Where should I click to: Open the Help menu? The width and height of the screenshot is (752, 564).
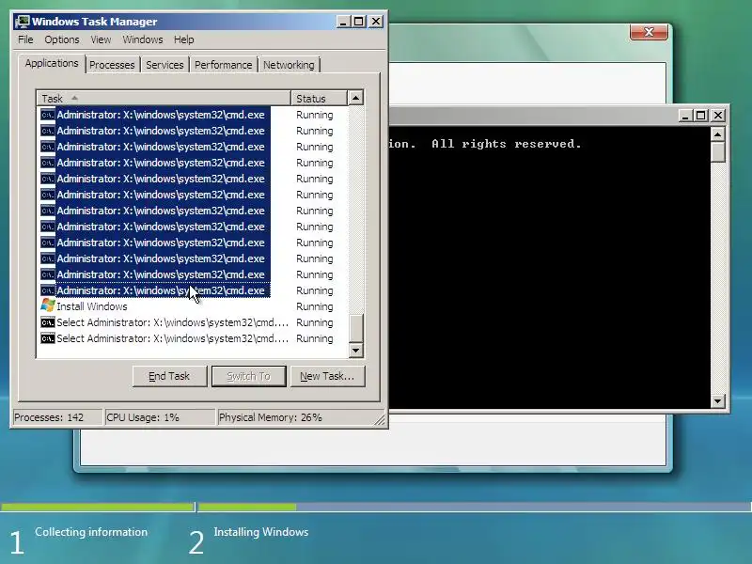click(x=183, y=39)
